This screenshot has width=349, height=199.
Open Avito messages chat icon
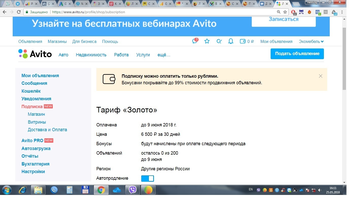coord(195,41)
